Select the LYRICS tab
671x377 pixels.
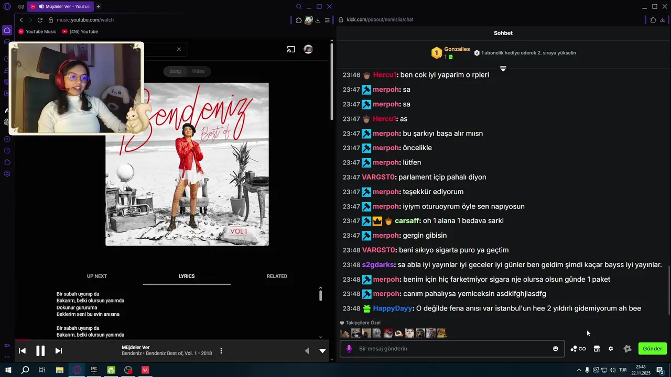pos(187,276)
